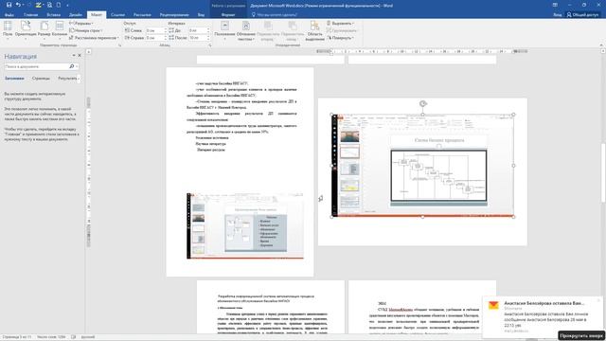Switch to the Главная ribbon tab
Viewport: 606px width, 341px height.
click(31, 15)
